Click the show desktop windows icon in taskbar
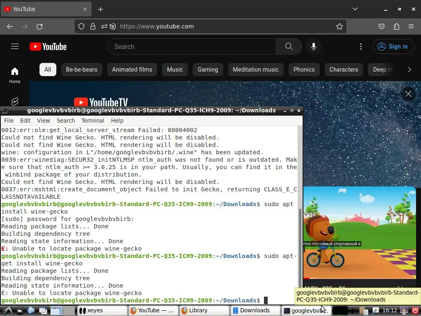421x316 pixels. point(43,311)
